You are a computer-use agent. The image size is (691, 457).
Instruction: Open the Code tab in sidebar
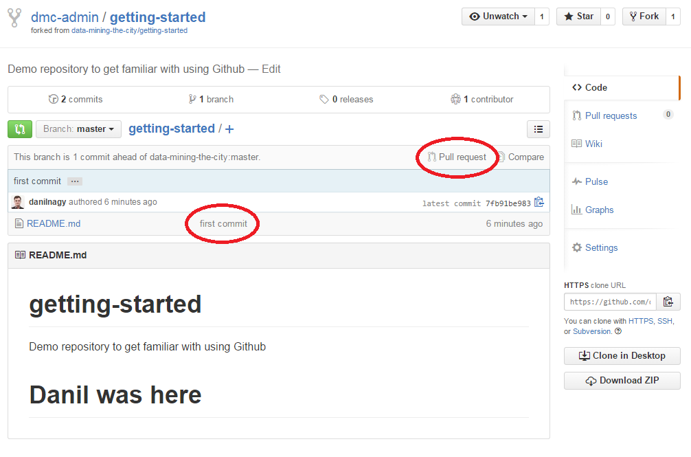(x=622, y=88)
